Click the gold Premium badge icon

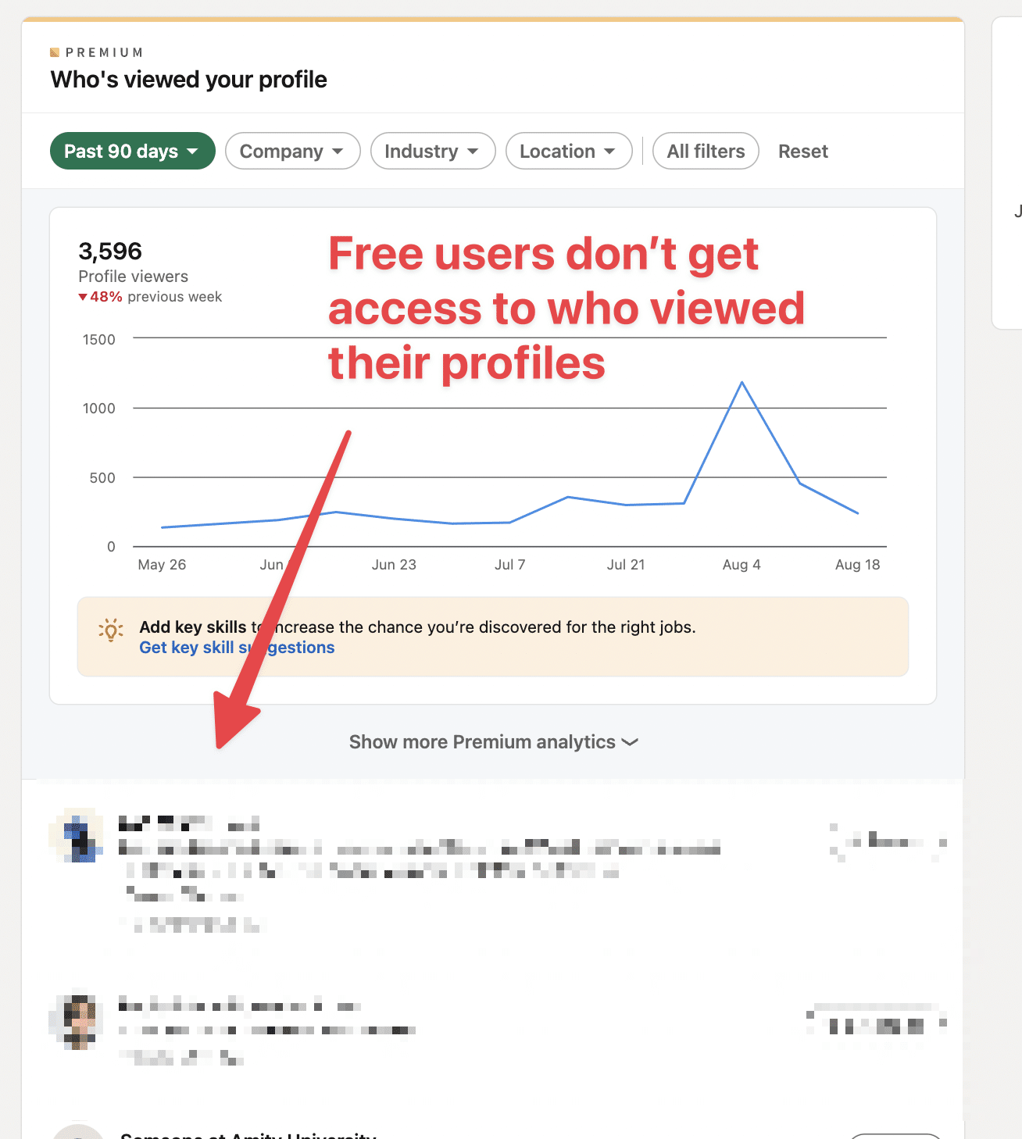pyautogui.click(x=55, y=52)
